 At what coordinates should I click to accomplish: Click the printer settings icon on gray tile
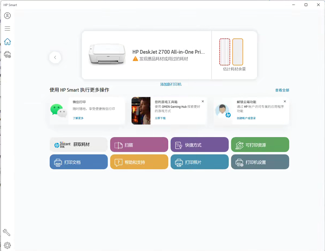pyautogui.click(x=239, y=163)
